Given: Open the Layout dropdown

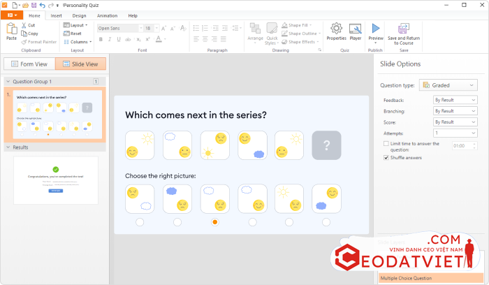Looking at the screenshot, I should click(75, 25).
